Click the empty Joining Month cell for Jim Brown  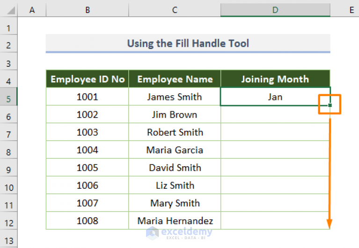[x=275, y=114]
